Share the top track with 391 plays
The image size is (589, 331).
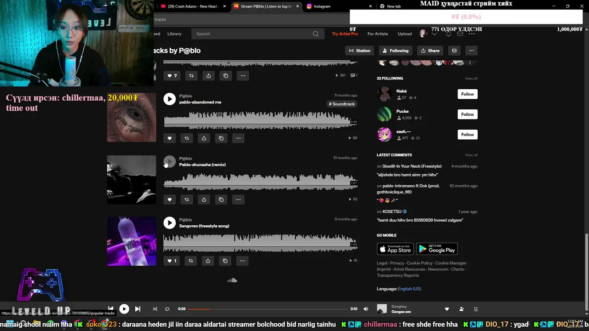208,75
